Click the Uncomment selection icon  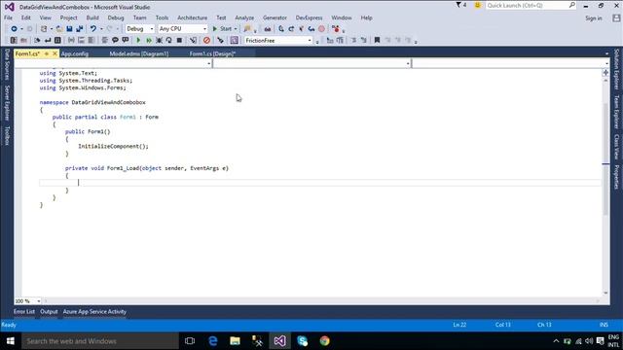click(126, 40)
